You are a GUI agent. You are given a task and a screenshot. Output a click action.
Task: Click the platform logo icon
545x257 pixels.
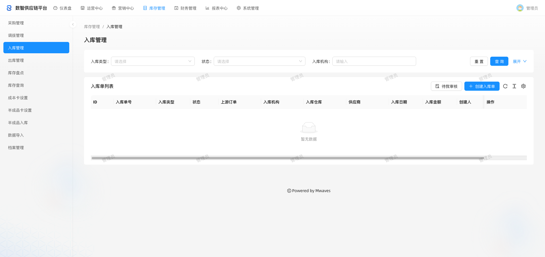coord(9,8)
